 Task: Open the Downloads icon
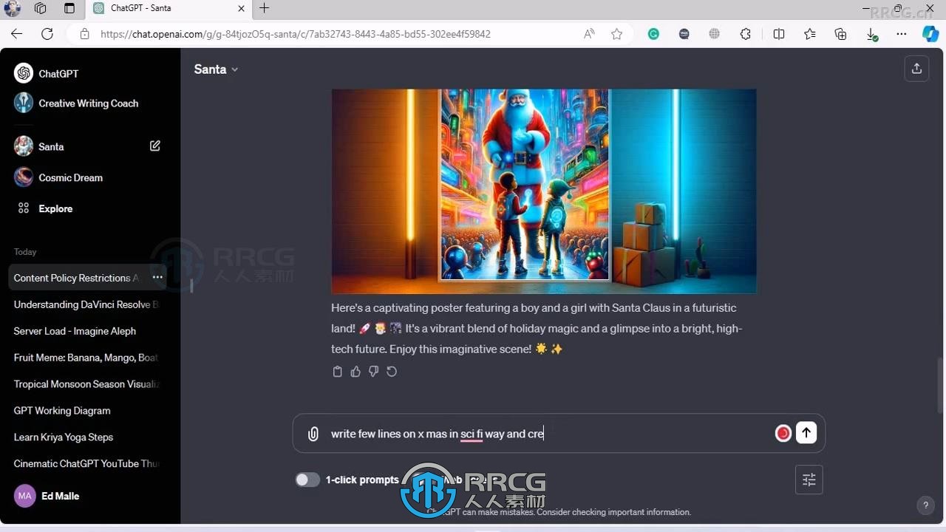(871, 34)
